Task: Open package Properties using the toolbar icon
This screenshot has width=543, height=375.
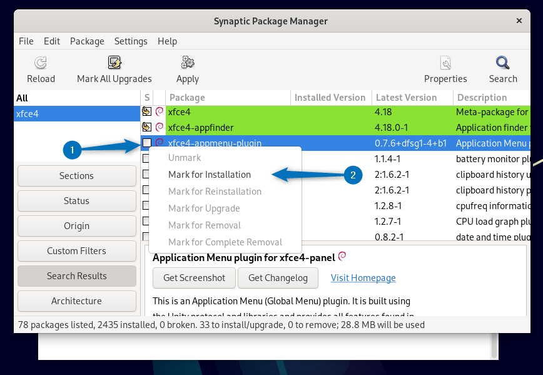Action: (445, 63)
